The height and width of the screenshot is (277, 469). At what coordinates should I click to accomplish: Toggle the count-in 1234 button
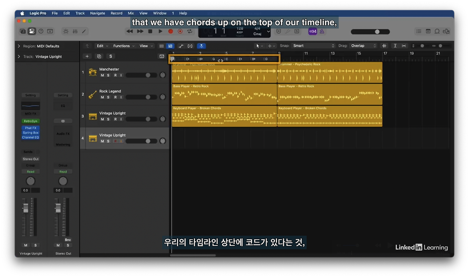(x=313, y=32)
